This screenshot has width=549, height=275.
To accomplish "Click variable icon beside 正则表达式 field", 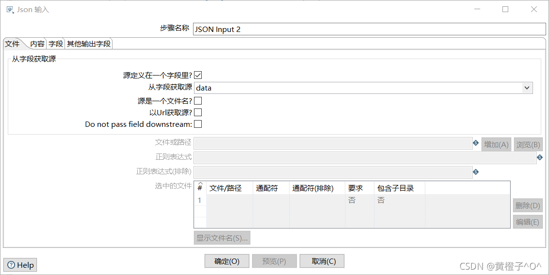I will pyautogui.click(x=540, y=157).
